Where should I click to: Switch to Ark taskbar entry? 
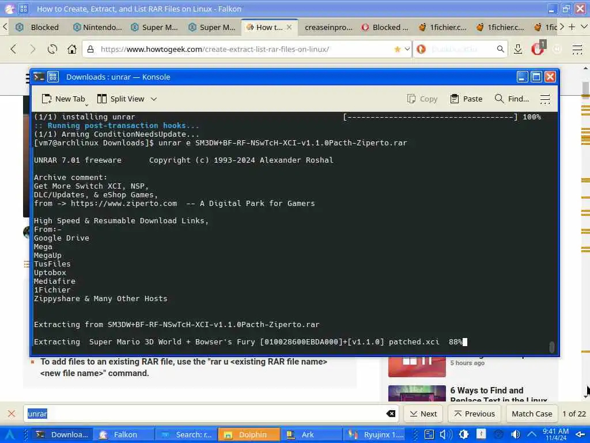(312, 434)
